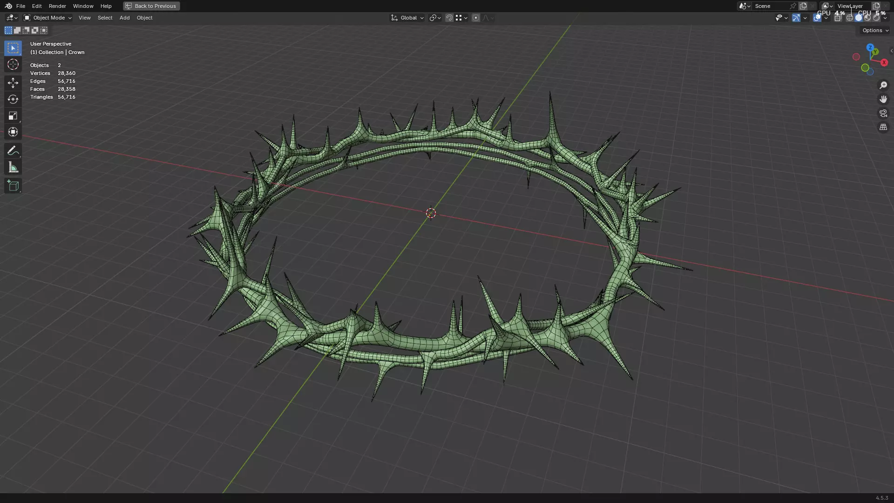Open the viewport Object menu
The image size is (894, 503).
click(144, 18)
